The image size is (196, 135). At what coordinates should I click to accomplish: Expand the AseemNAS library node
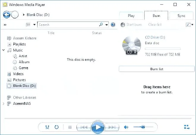click(x=4, y=103)
